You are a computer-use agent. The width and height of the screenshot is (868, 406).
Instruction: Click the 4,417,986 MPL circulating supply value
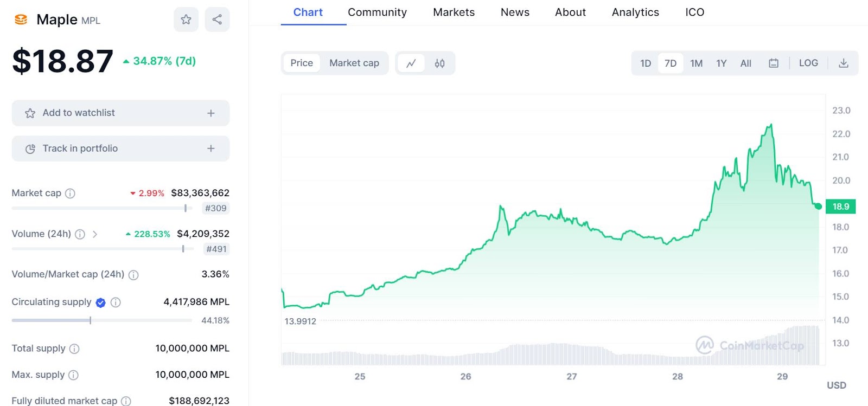196,302
